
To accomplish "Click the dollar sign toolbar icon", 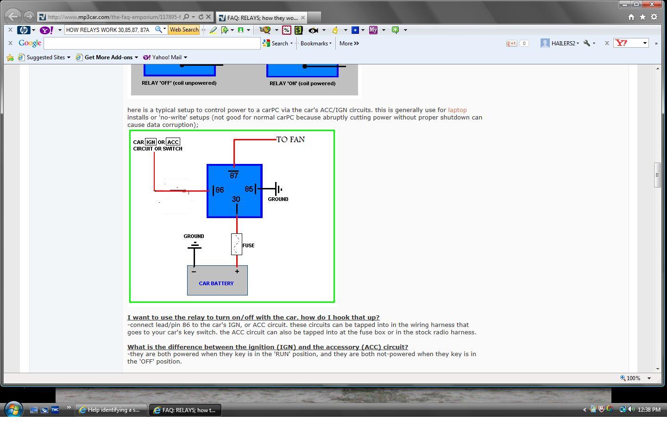I will 298,30.
